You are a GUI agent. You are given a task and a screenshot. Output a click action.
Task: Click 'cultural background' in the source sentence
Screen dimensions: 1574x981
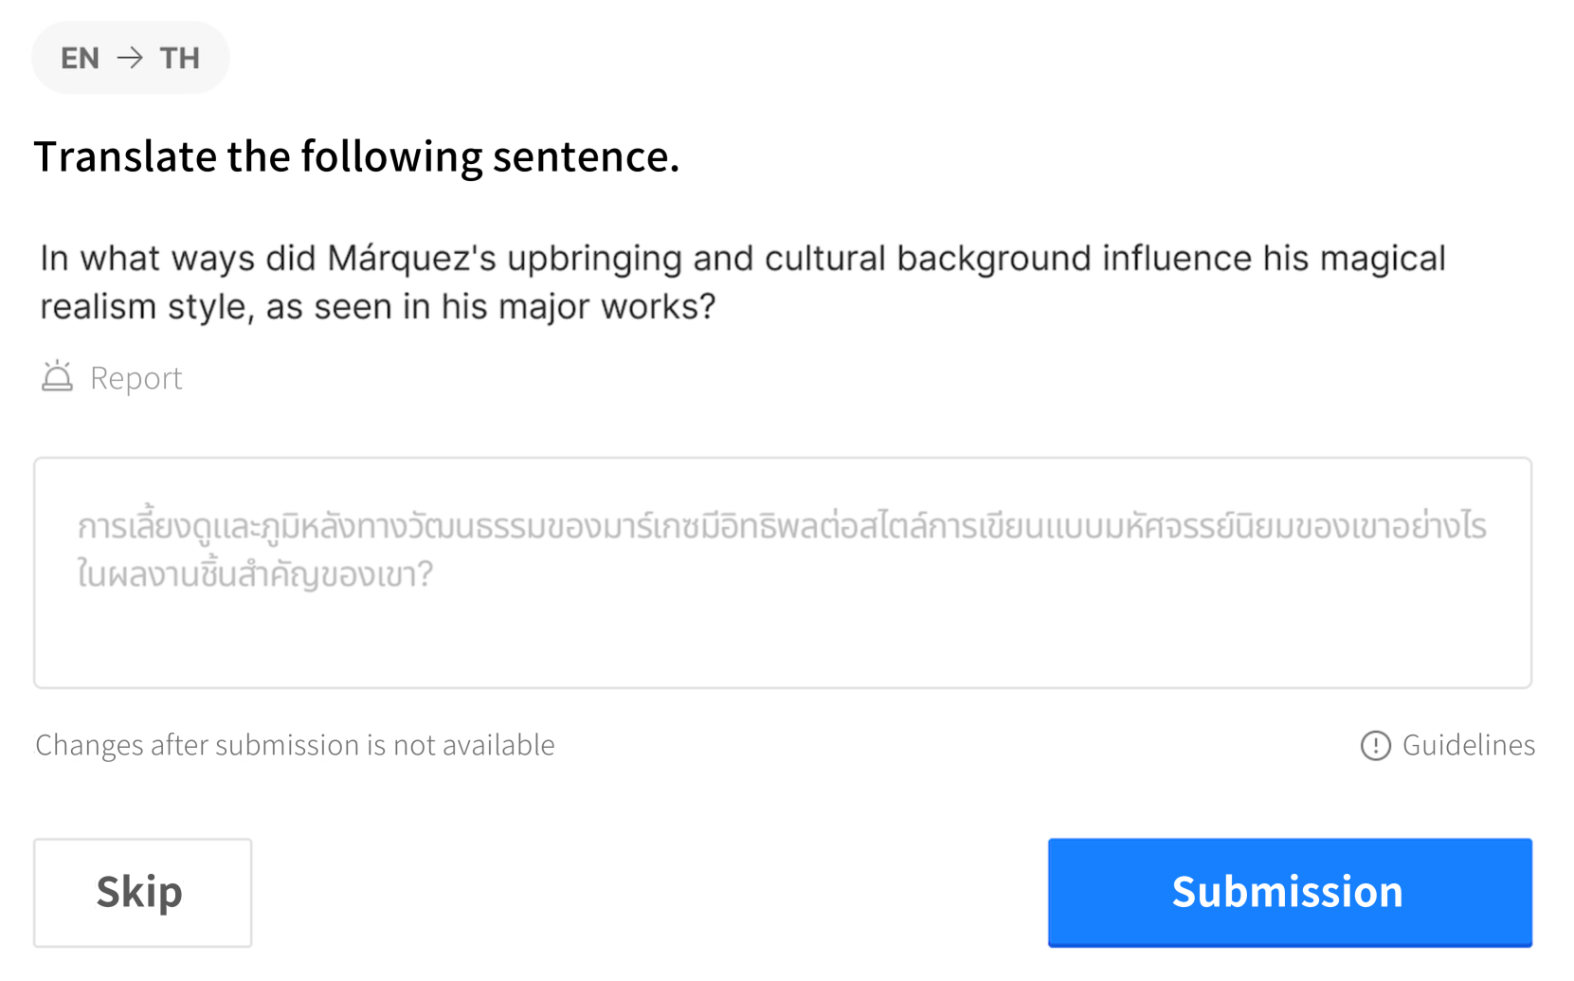[x=927, y=258]
